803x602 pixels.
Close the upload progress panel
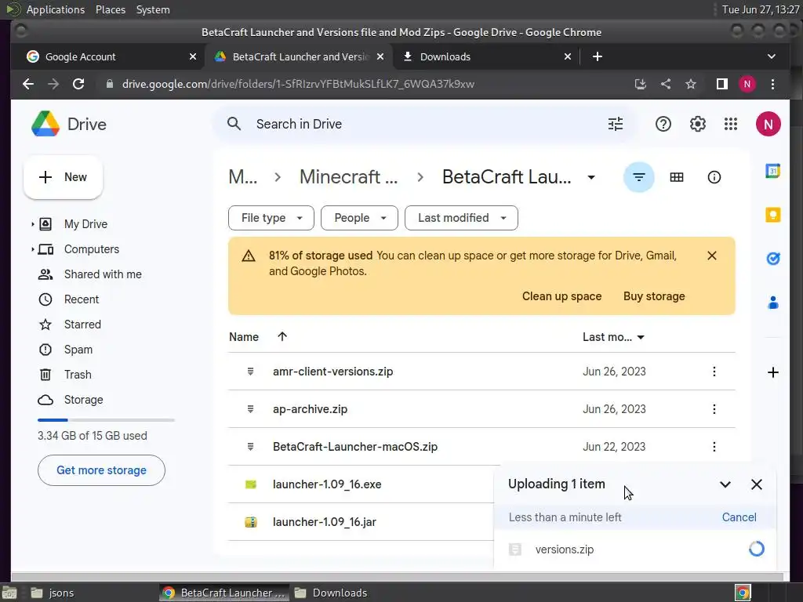757,484
